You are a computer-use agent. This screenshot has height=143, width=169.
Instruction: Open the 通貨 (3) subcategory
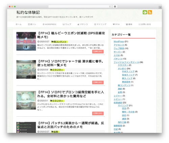(124, 119)
